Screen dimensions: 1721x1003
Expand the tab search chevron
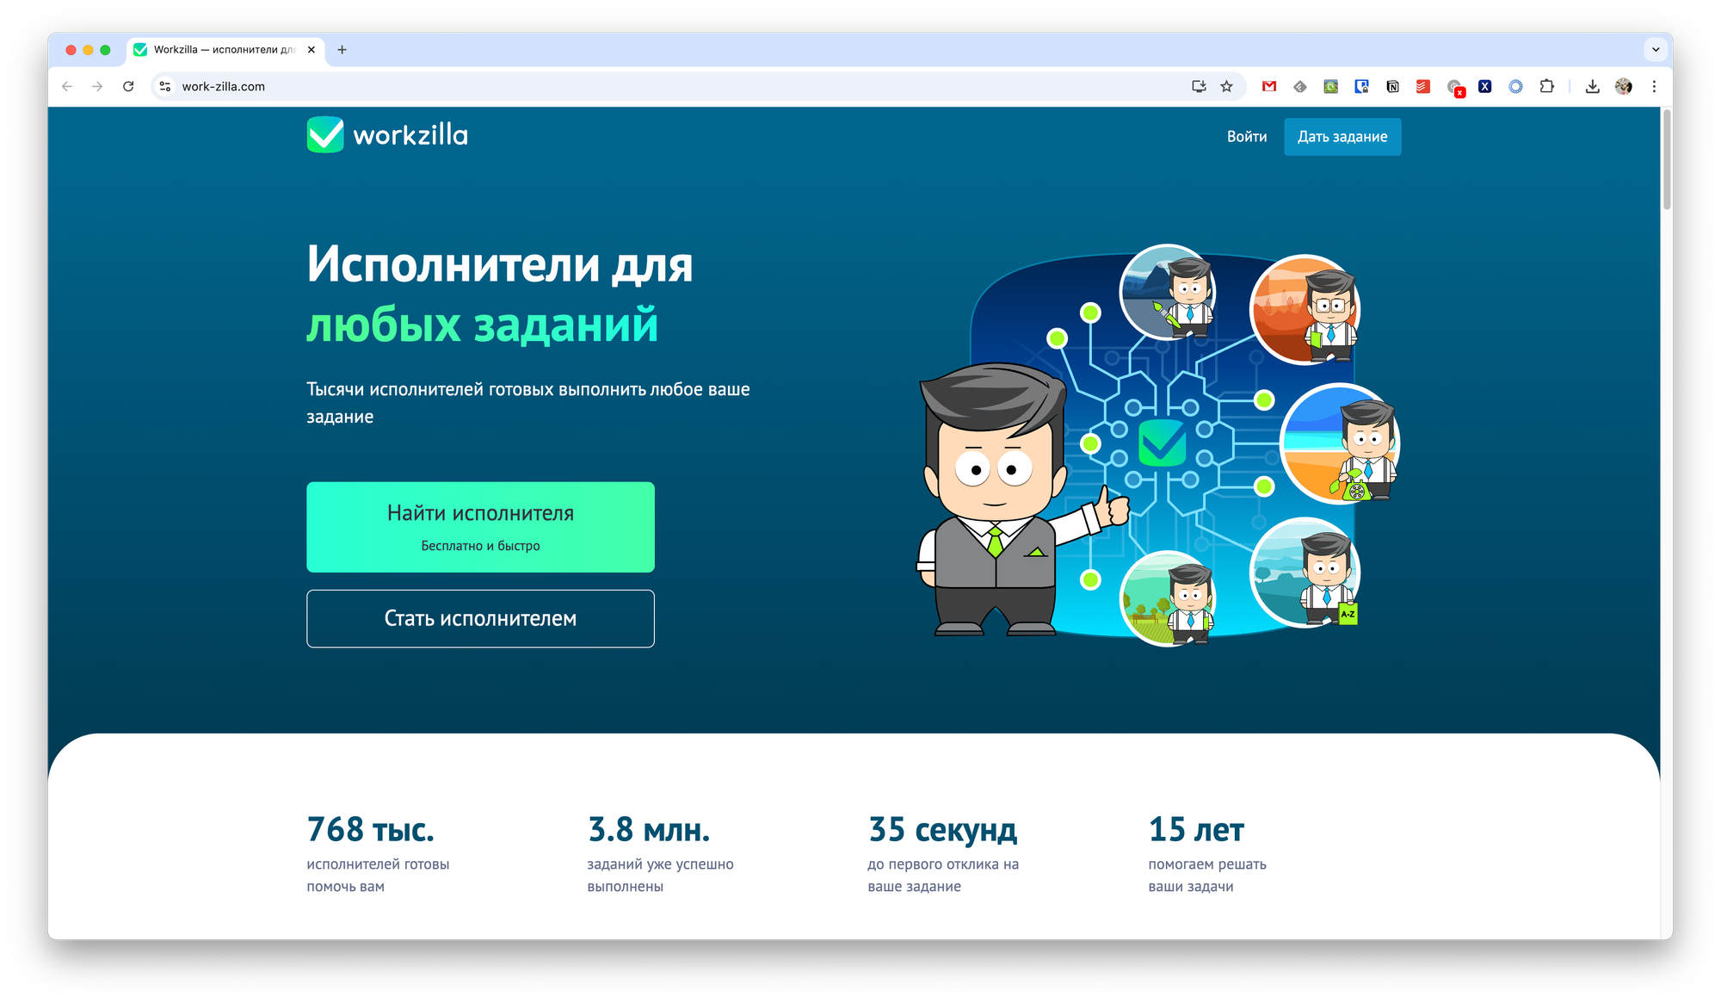pyautogui.click(x=1655, y=50)
